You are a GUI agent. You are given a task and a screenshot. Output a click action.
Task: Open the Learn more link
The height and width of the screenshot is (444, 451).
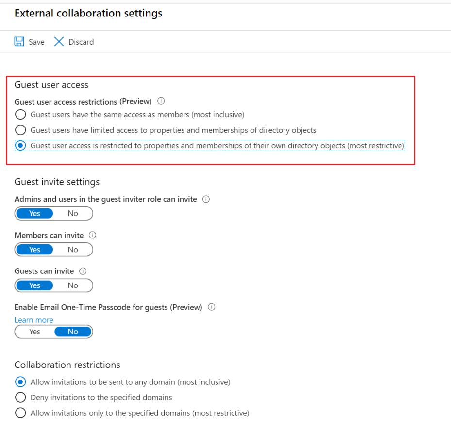34,320
